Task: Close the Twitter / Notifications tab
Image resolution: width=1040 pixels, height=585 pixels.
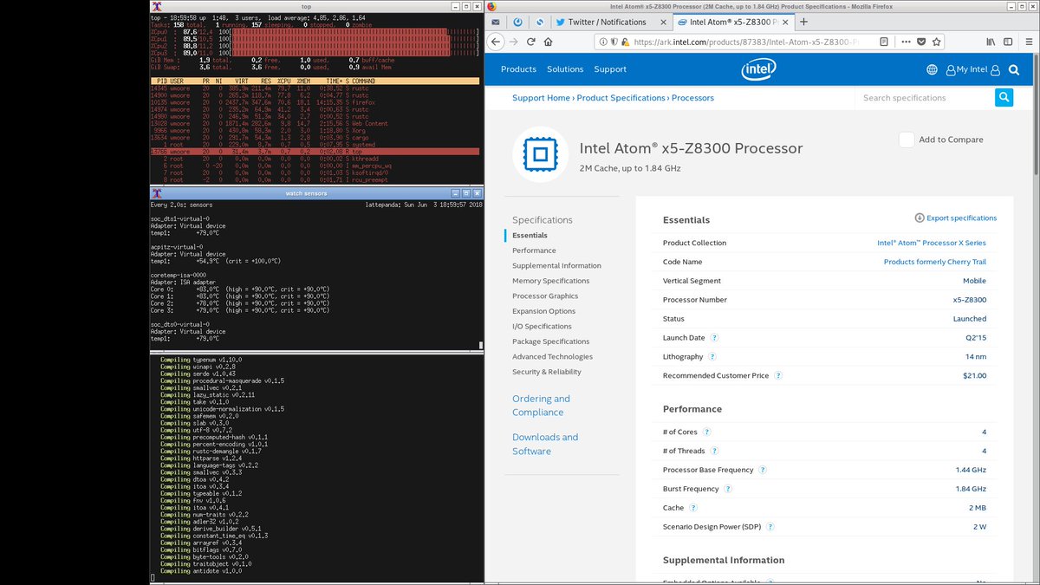Action: (663, 22)
